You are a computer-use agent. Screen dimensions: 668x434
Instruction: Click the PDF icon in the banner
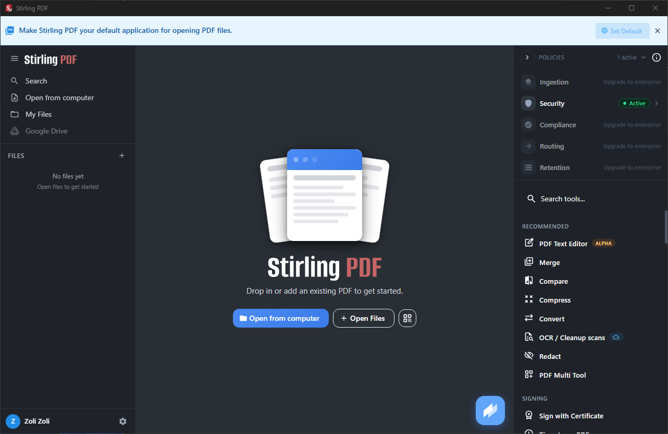click(10, 30)
